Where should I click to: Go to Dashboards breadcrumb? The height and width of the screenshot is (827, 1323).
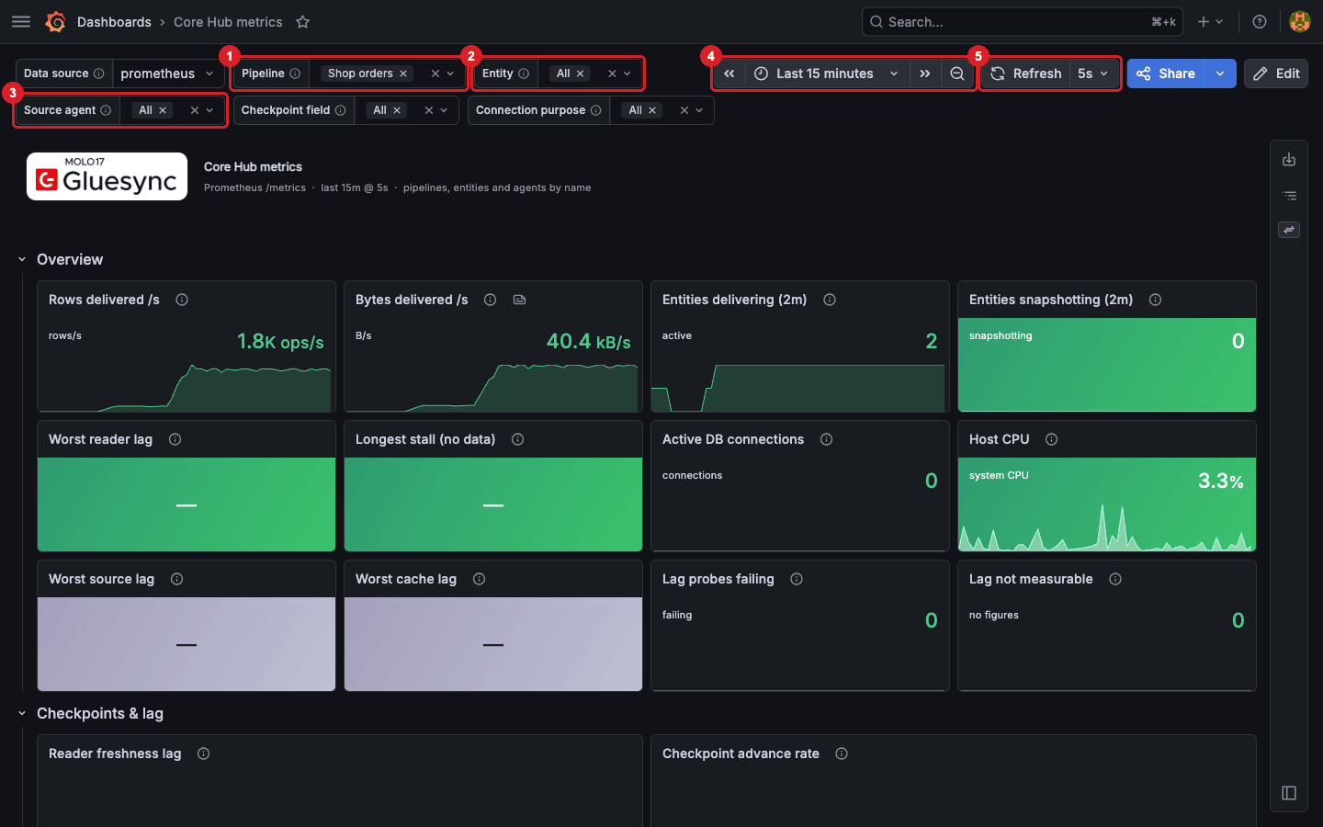(114, 22)
